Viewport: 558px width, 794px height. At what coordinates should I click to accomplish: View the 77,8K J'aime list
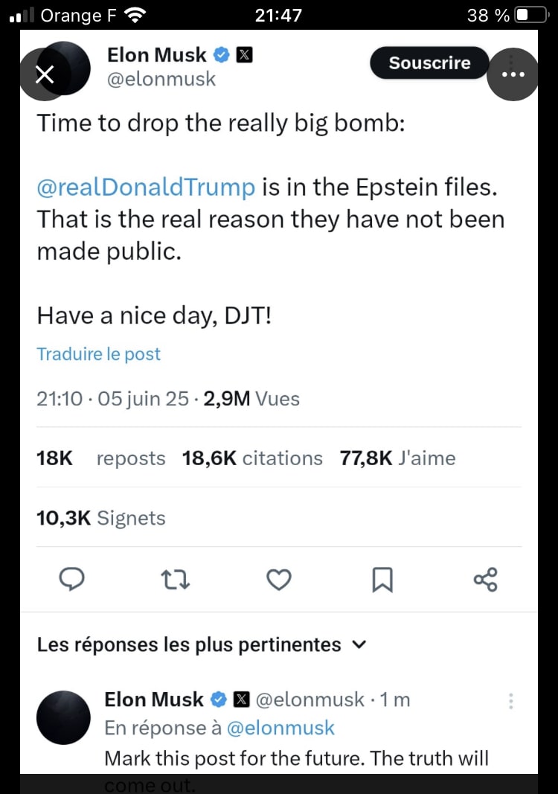pyautogui.click(x=397, y=458)
